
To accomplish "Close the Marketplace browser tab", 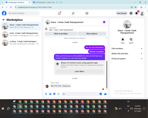I will [x=57, y=2].
